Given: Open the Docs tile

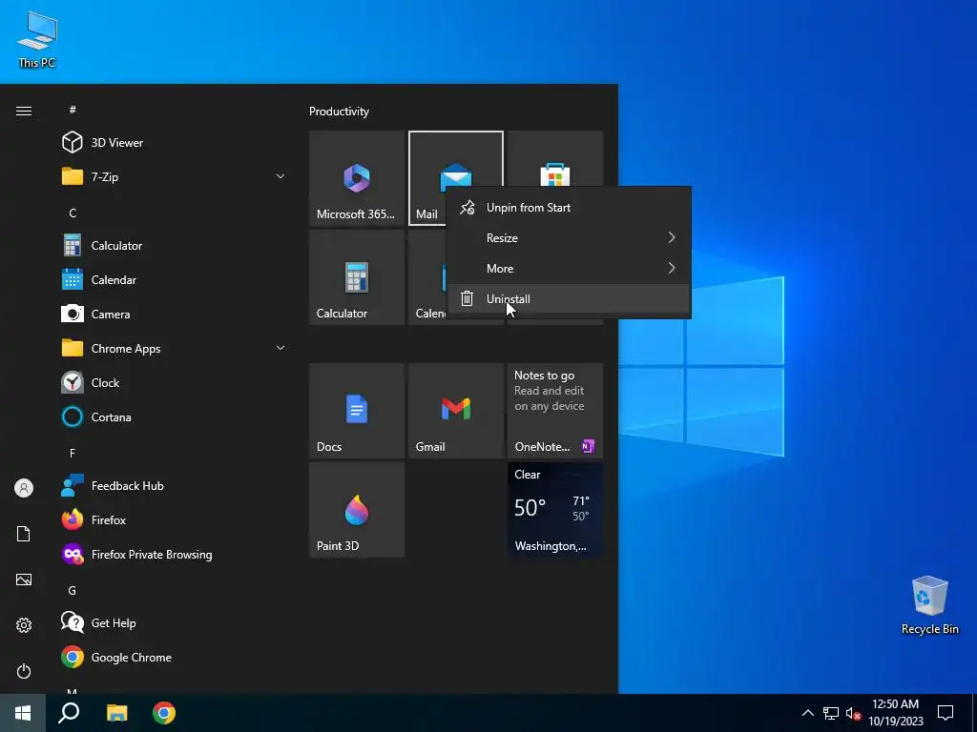Looking at the screenshot, I should click(357, 411).
